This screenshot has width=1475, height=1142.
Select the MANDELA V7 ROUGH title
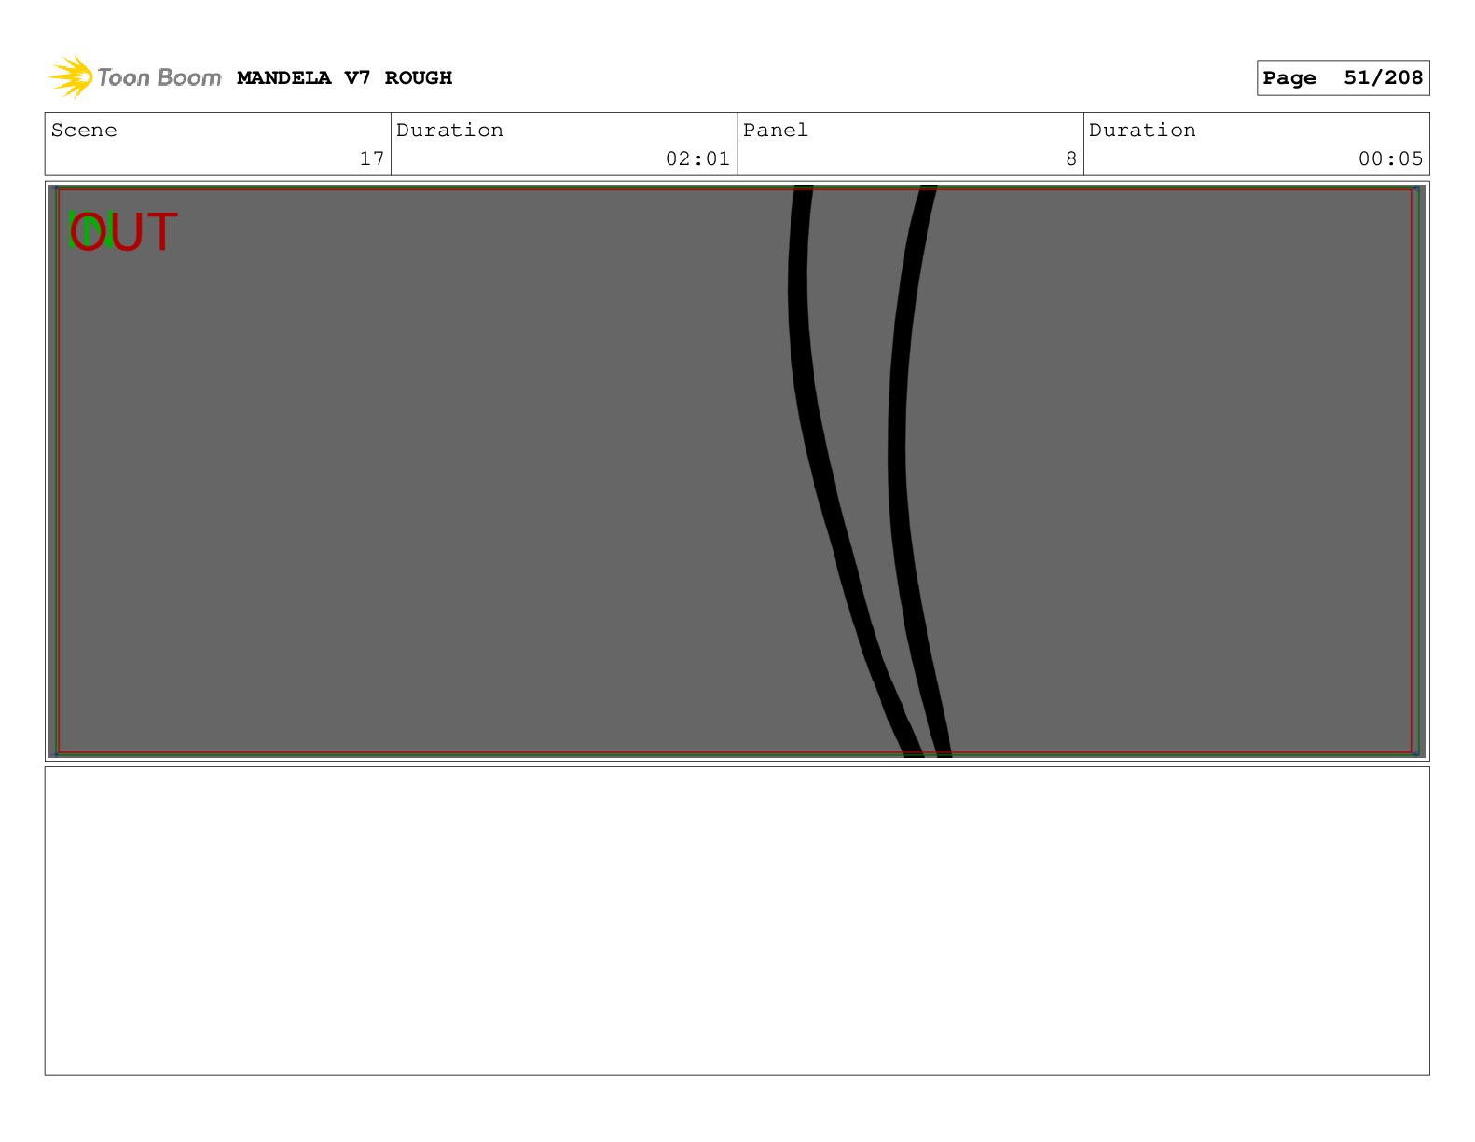[x=344, y=78]
